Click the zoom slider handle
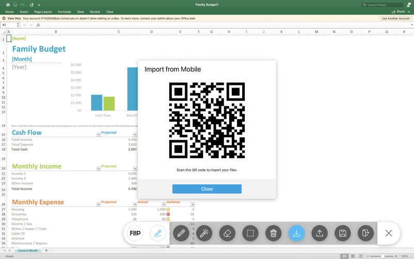This screenshot has width=414, height=259. click(382, 256)
